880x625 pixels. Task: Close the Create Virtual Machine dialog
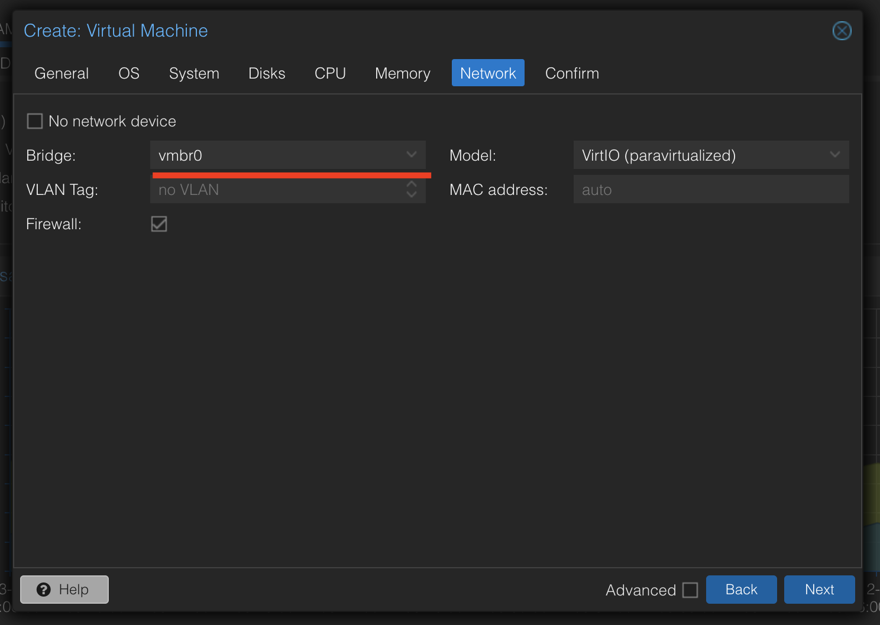[x=842, y=31]
